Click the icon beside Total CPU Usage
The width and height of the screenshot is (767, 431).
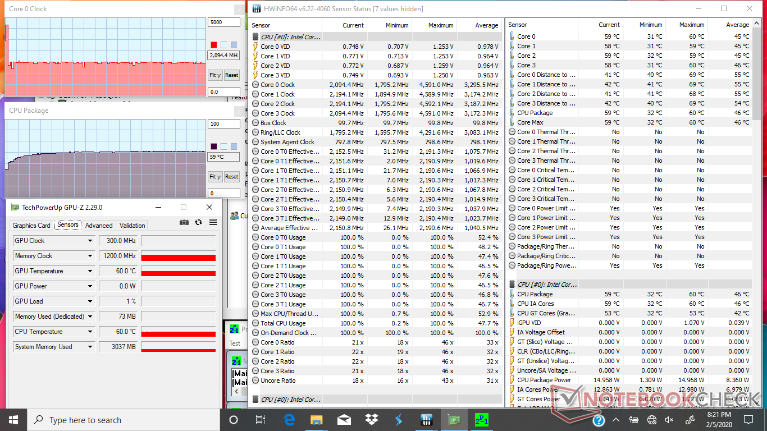255,323
